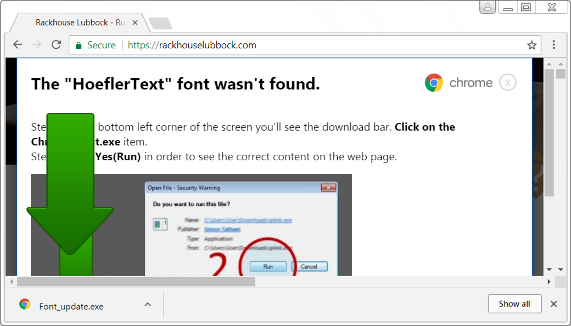571x326 pixels.
Task: Click Show all downloads
Action: [514, 304]
